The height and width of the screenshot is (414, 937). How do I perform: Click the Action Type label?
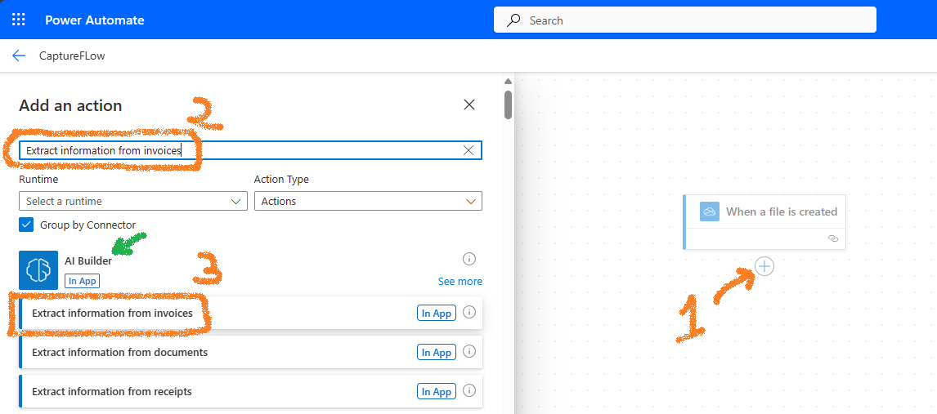pos(281,179)
